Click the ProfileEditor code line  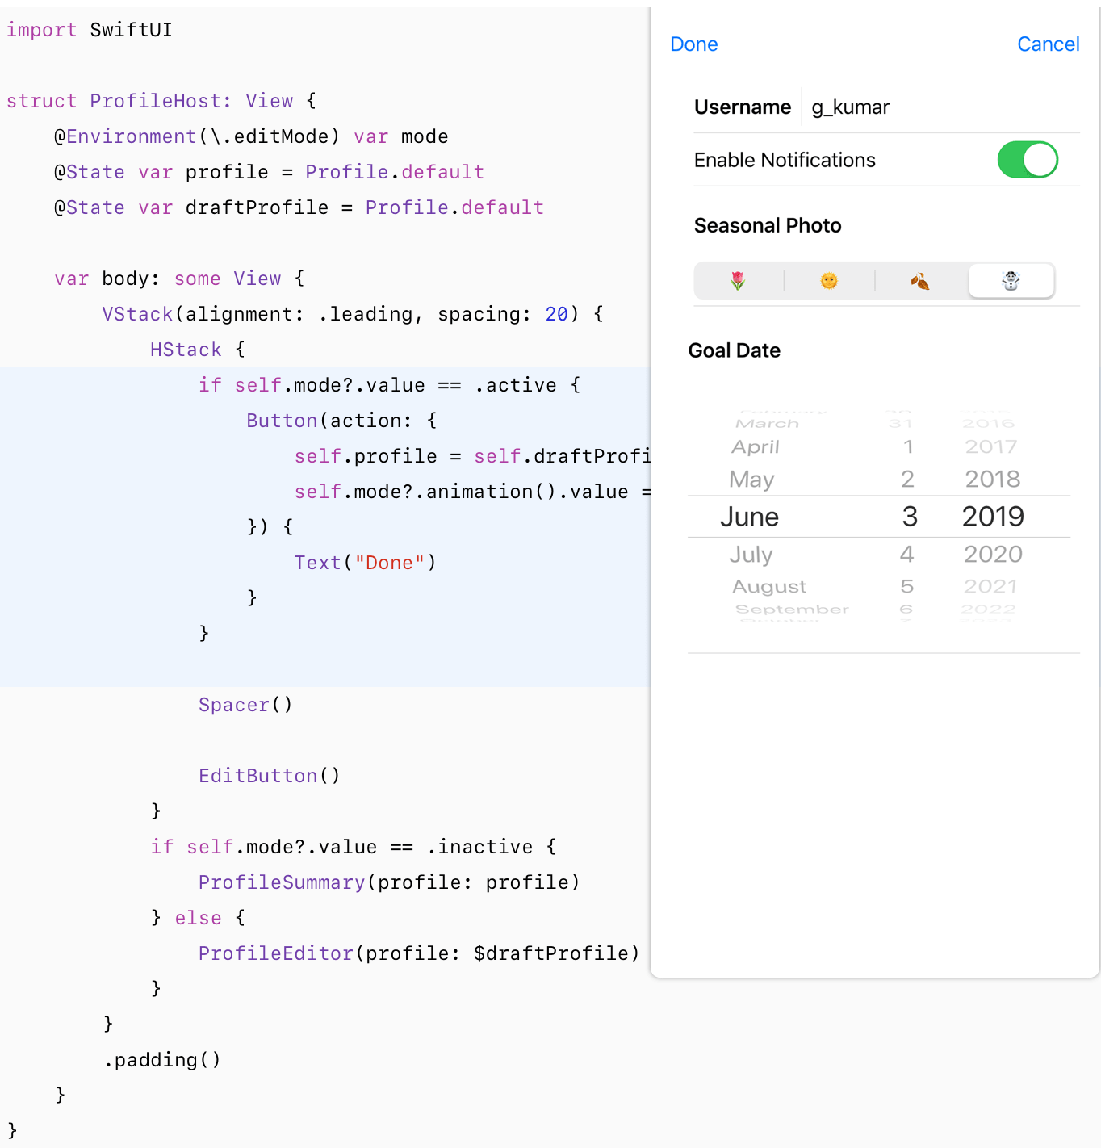click(x=418, y=953)
